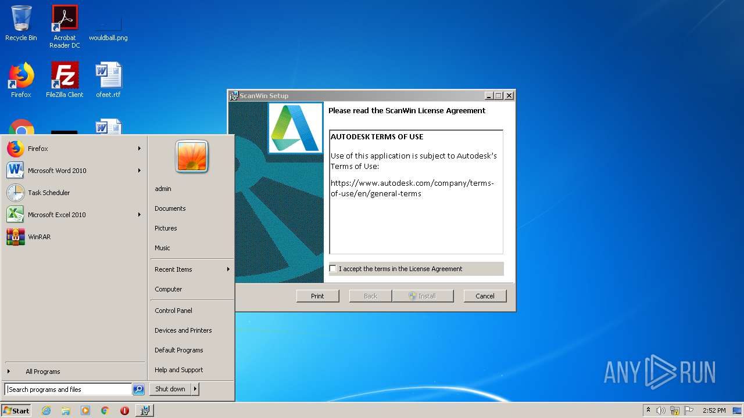The image size is (744, 418).
Task: Click the volume speaker tray icon
Action: (661, 410)
